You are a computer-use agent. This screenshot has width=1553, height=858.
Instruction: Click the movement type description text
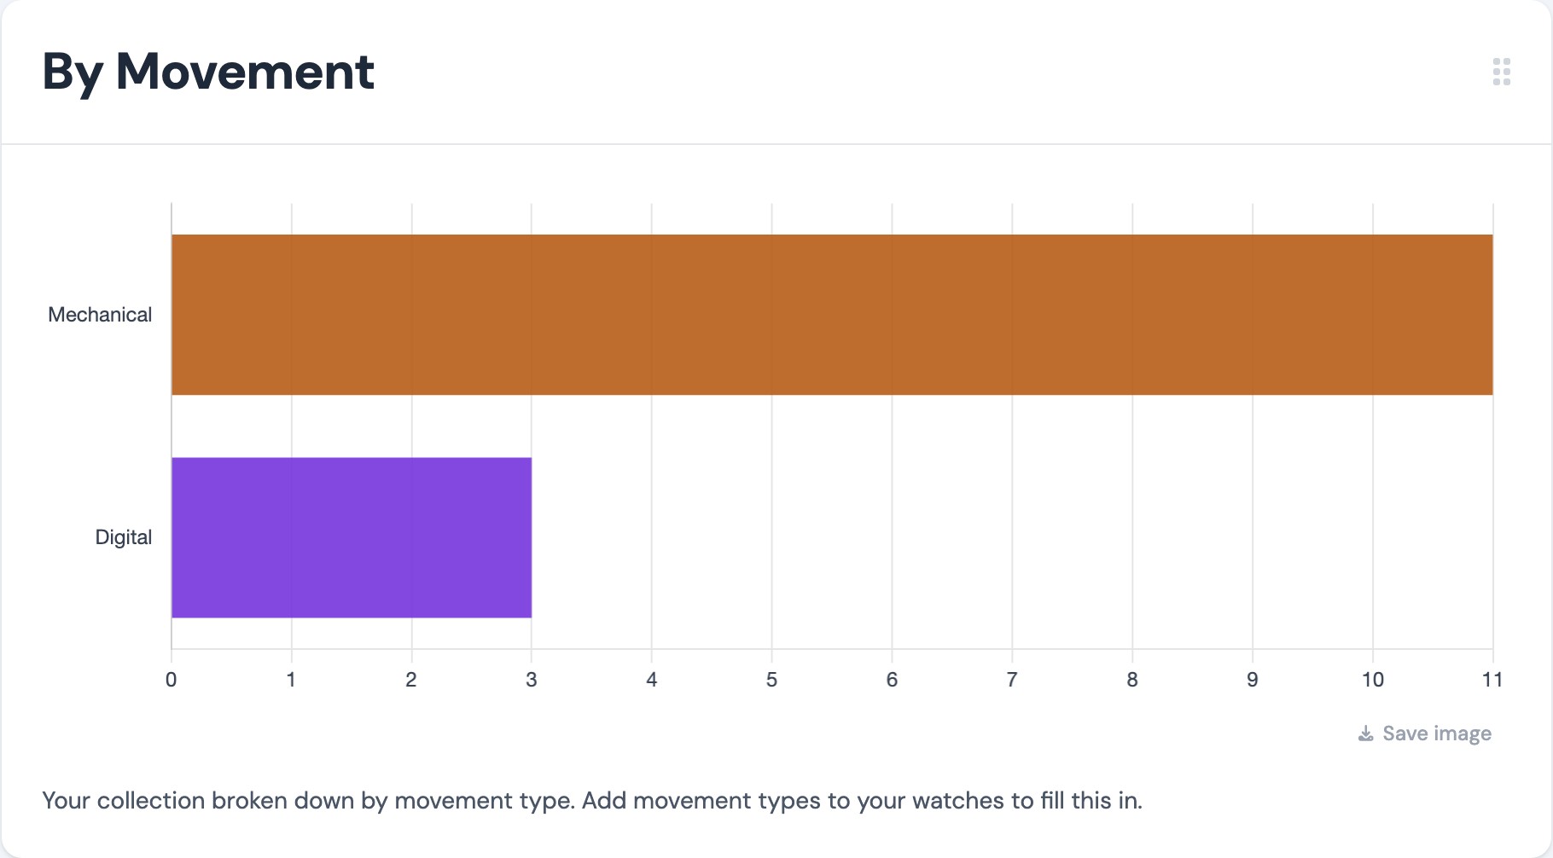592,801
